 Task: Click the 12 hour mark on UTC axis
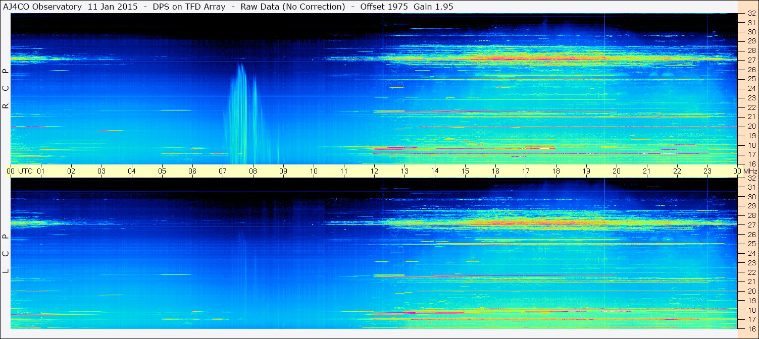point(374,171)
